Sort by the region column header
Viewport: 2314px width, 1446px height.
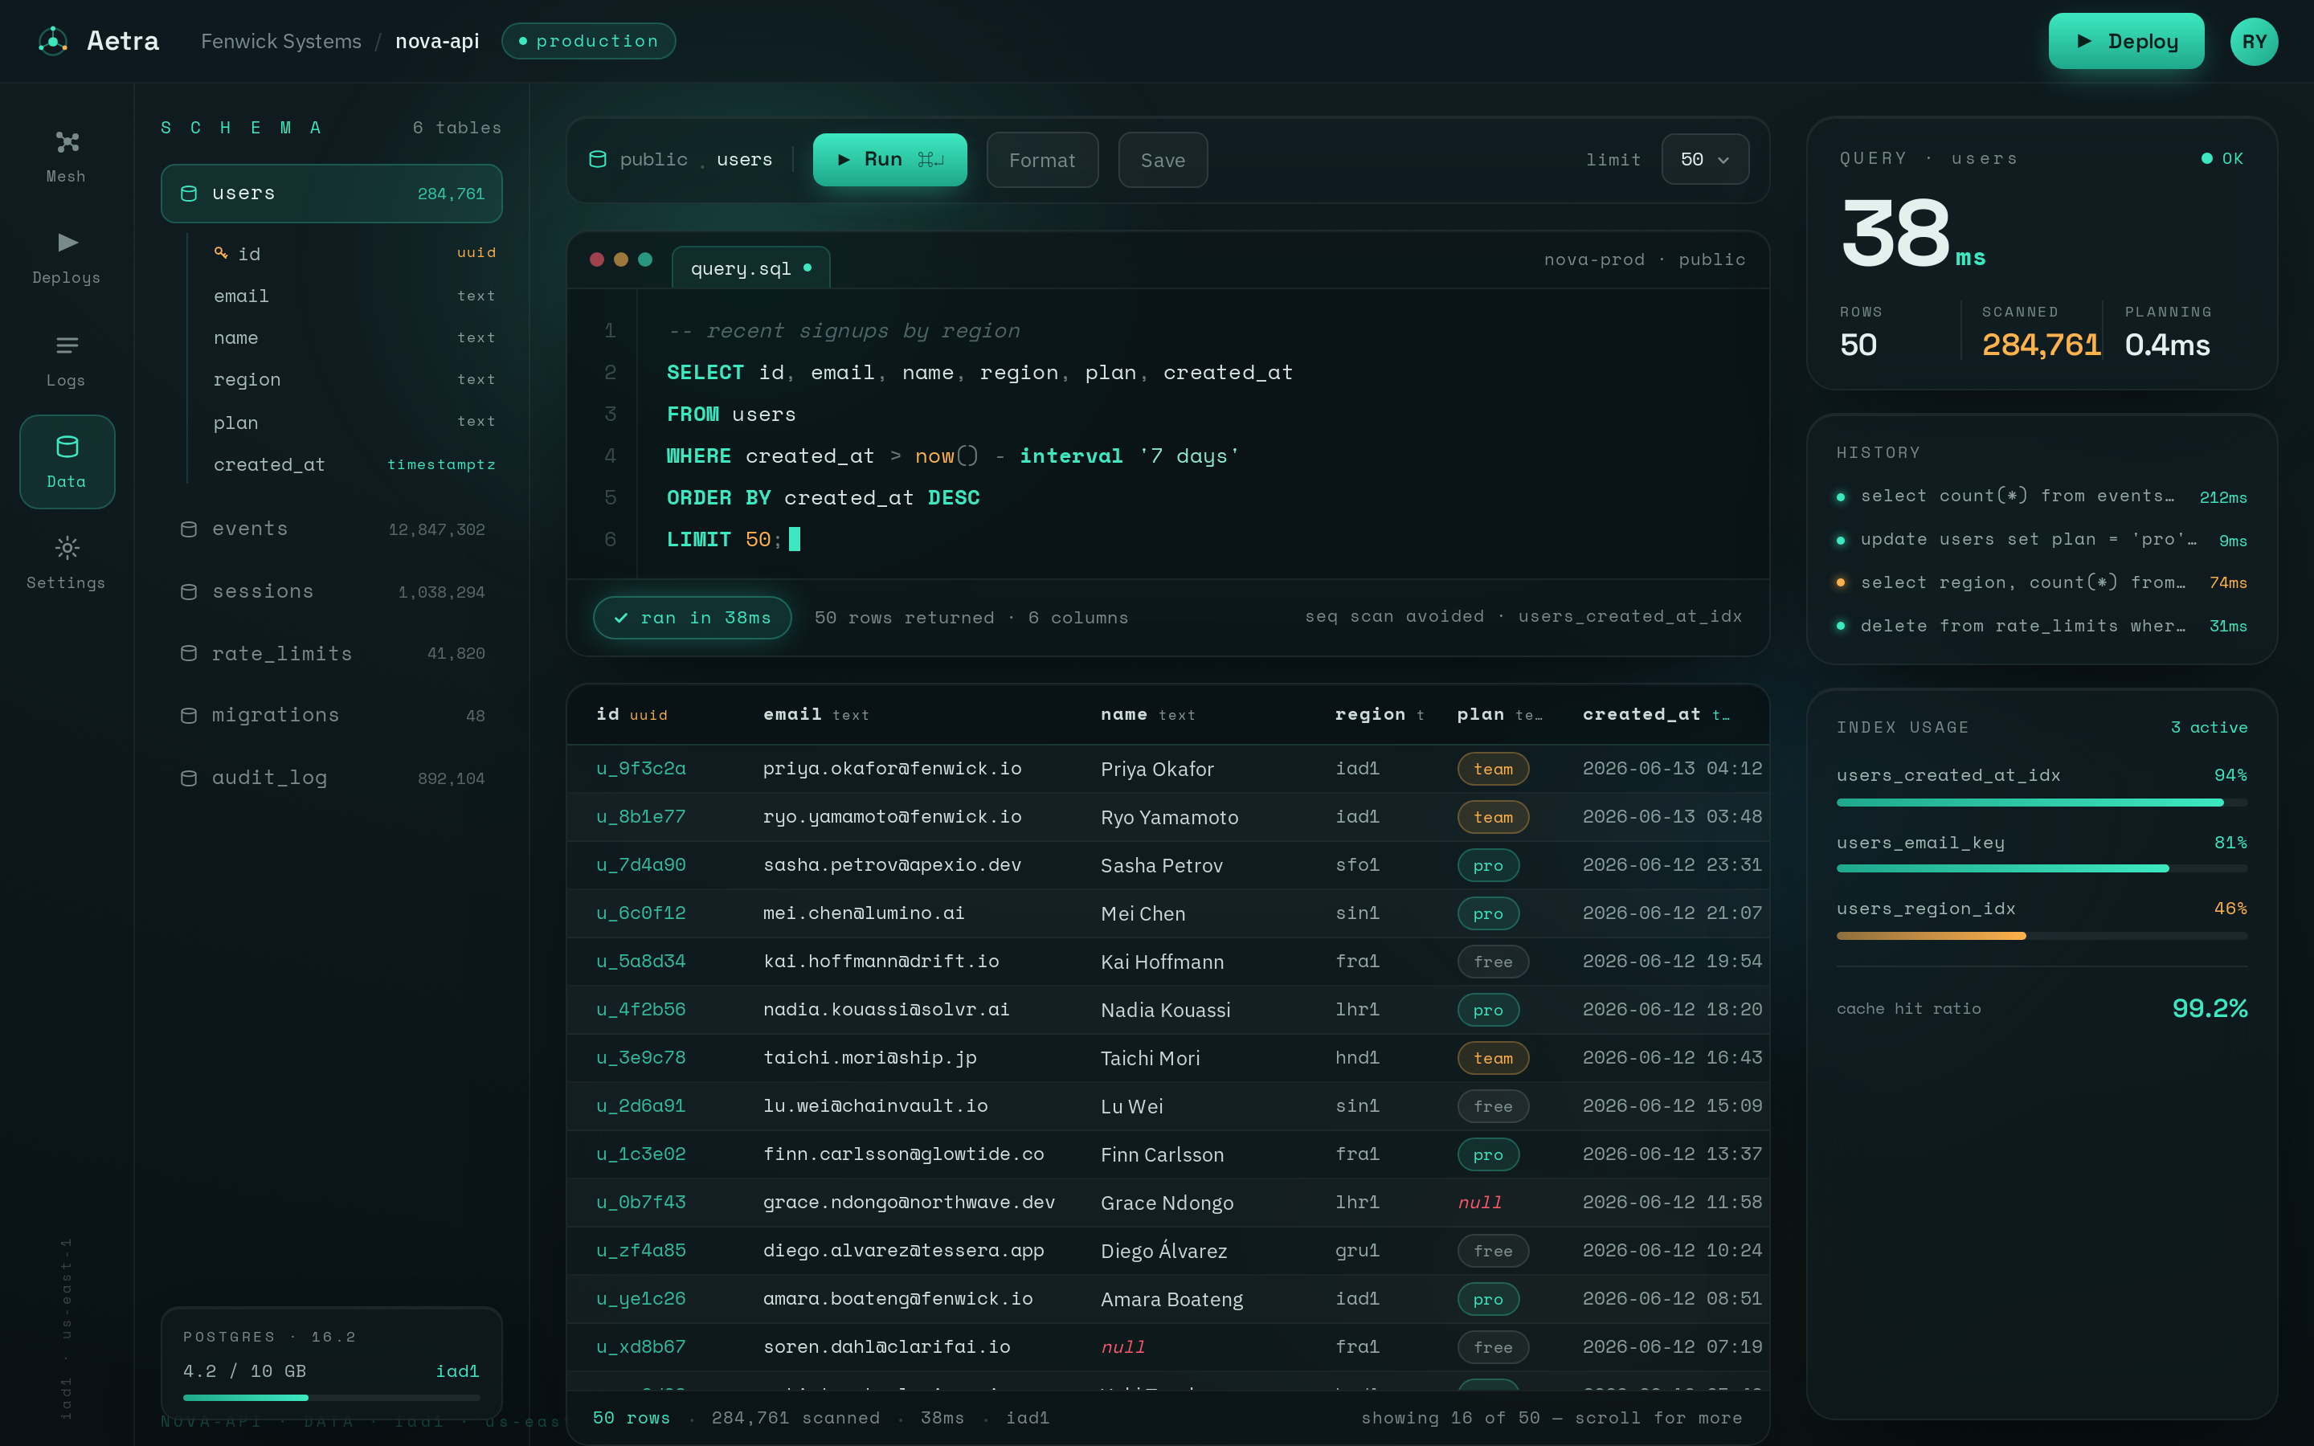pos(1379,714)
